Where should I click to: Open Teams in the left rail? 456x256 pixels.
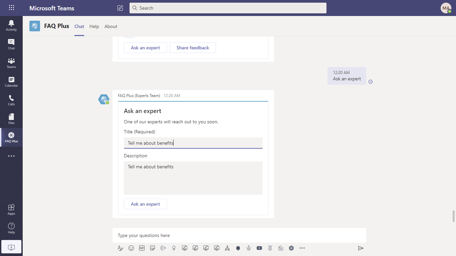[11, 63]
